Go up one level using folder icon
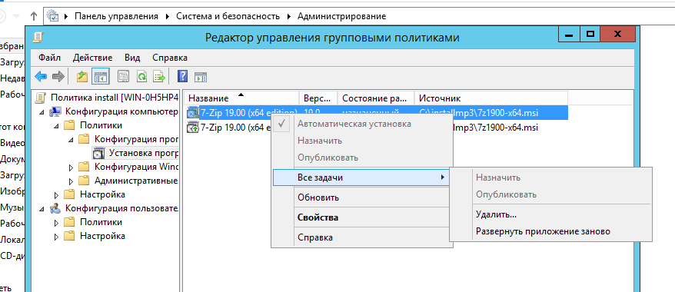Viewport: 675px width, 292px height. click(81, 77)
